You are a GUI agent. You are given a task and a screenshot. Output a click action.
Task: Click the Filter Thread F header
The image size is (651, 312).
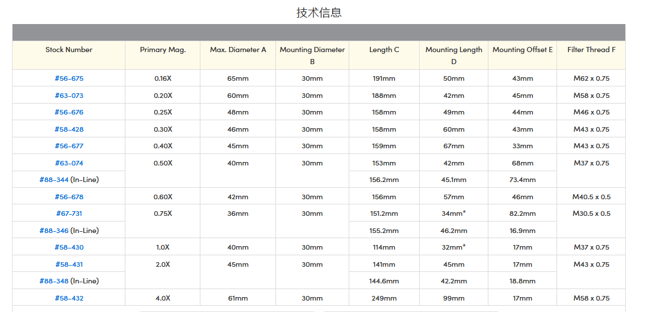[x=591, y=50]
